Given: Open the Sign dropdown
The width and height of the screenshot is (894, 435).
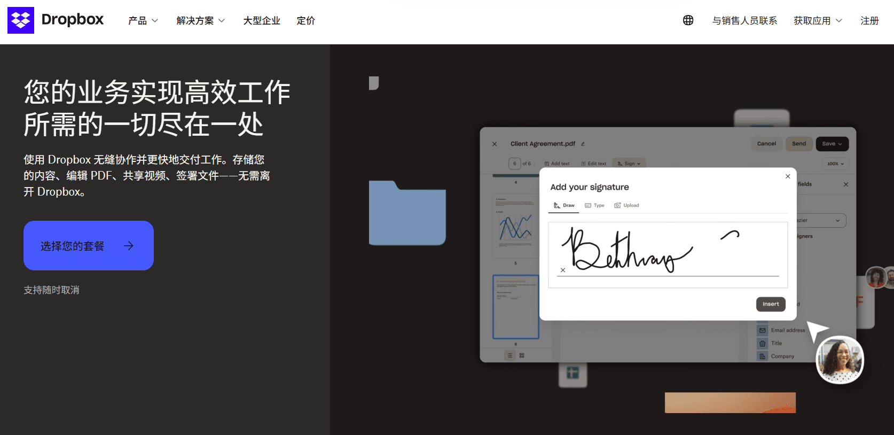Looking at the screenshot, I should [x=629, y=164].
